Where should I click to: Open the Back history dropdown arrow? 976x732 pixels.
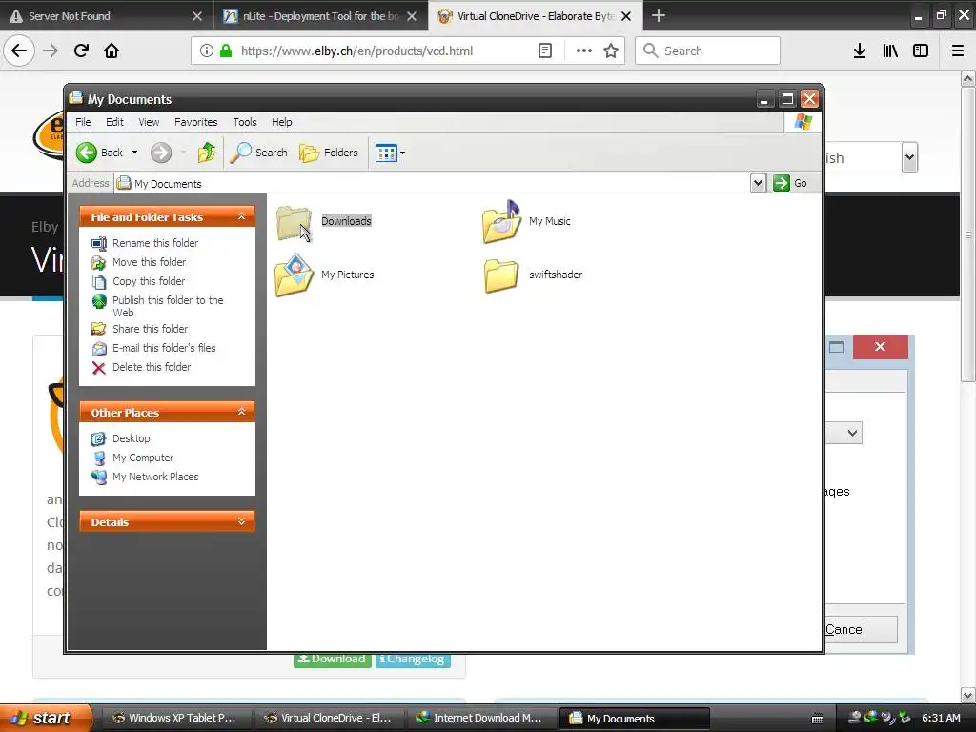pos(134,152)
